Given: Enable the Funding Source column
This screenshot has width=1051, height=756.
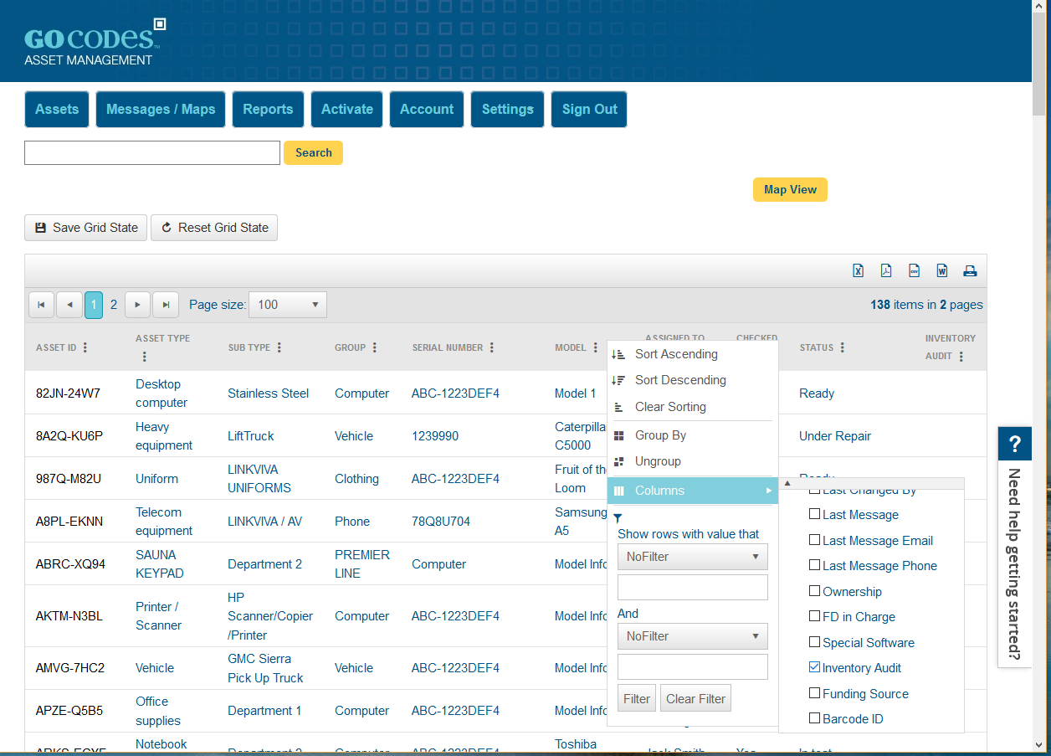Looking at the screenshot, I should (x=815, y=693).
